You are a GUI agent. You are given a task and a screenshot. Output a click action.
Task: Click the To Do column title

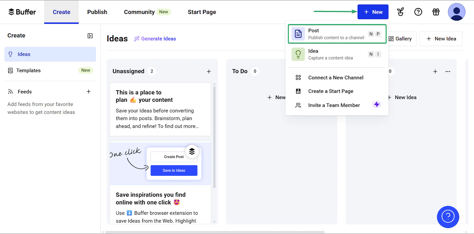pyautogui.click(x=240, y=71)
